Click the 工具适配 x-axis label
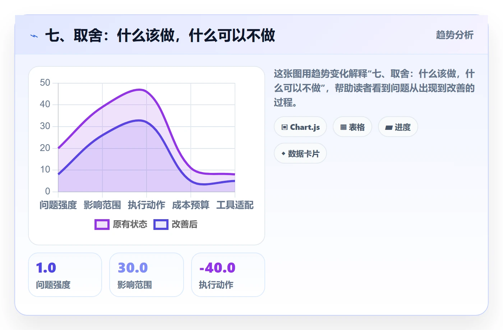Image resolution: width=503 pixels, height=330 pixels. point(235,205)
